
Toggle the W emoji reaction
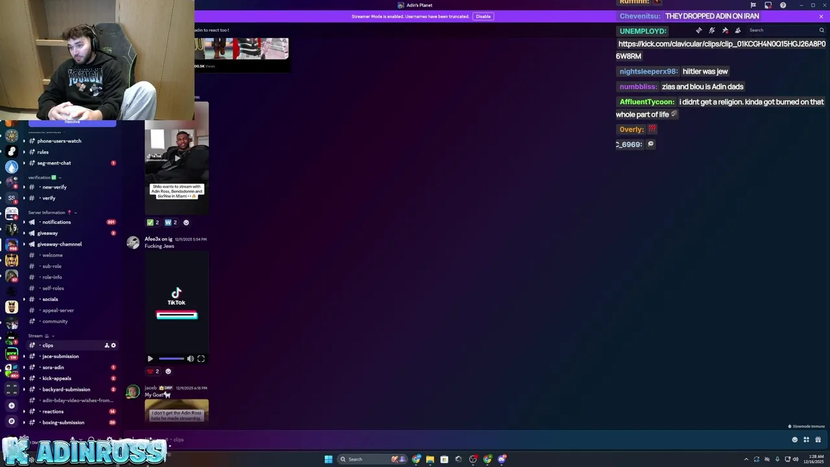pyautogui.click(x=171, y=222)
